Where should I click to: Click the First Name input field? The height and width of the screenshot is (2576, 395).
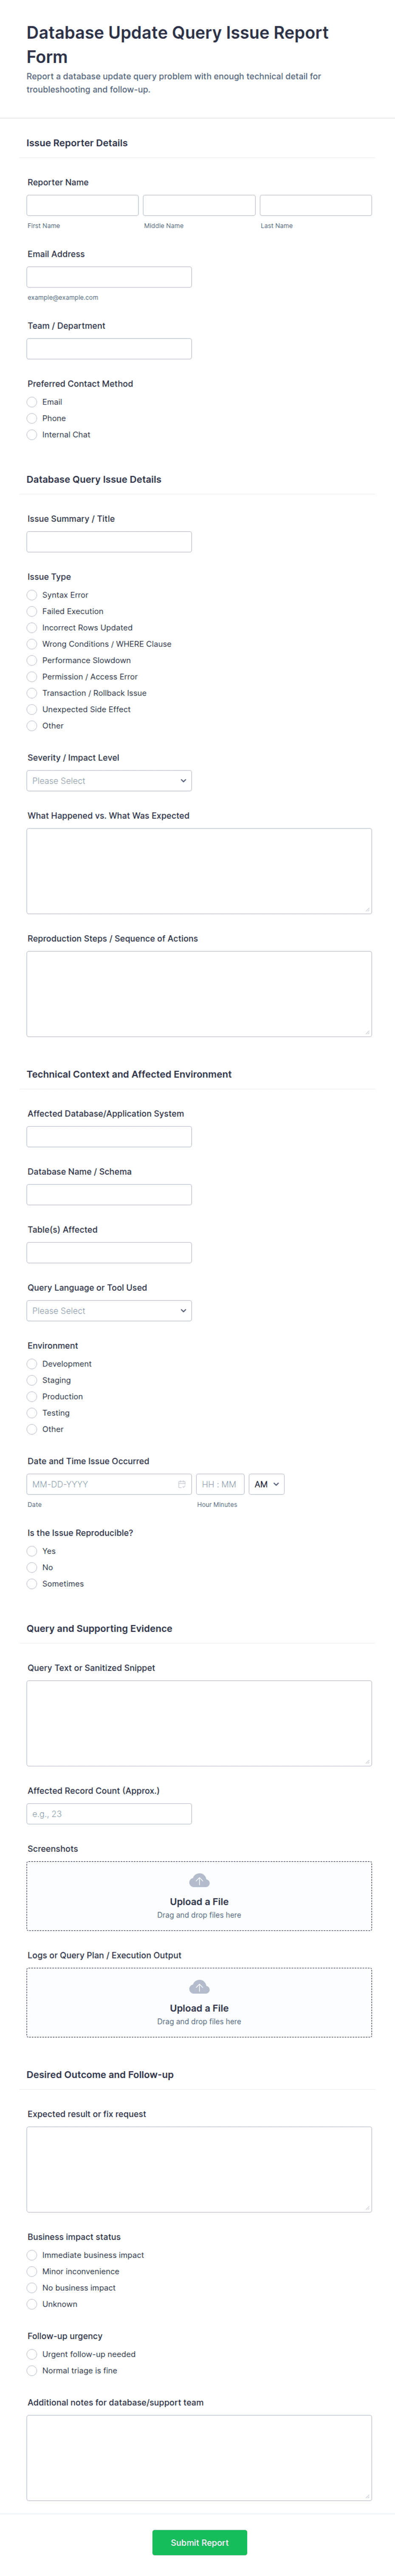pyautogui.click(x=83, y=206)
